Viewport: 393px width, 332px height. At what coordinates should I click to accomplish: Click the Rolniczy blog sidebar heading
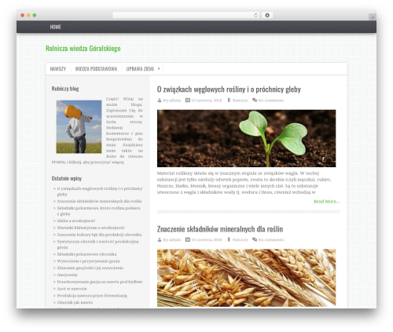pyautogui.click(x=65, y=89)
